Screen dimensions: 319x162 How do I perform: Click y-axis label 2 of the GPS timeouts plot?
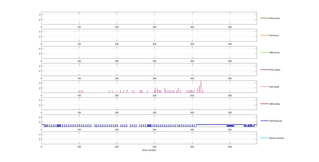(x=40, y=122)
